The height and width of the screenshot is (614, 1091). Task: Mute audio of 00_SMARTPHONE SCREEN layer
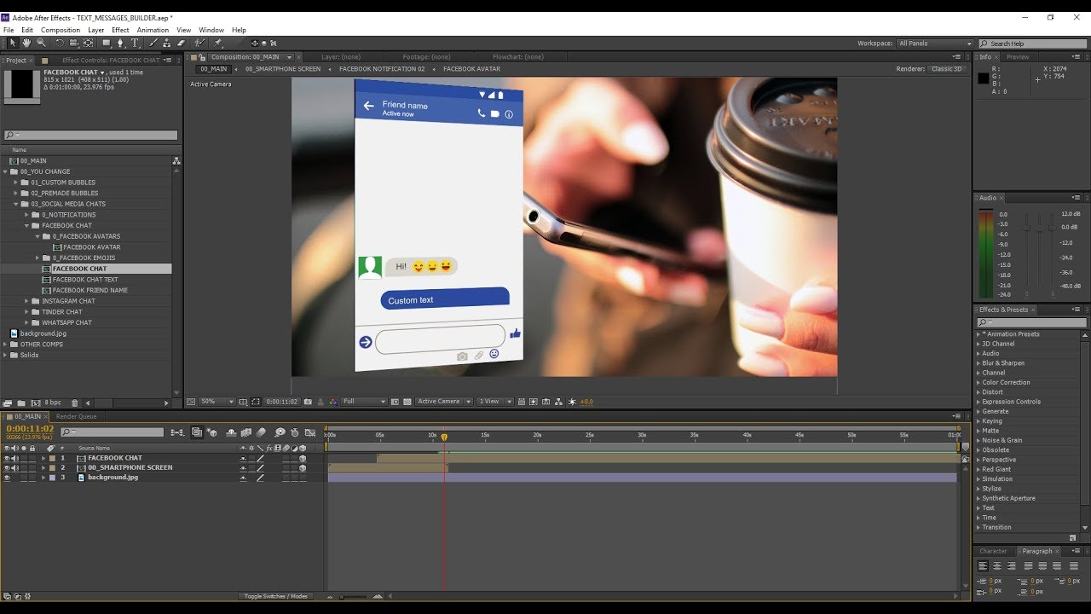point(15,467)
